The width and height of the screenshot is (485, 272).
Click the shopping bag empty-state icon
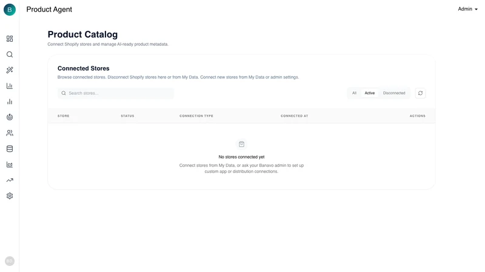241,144
